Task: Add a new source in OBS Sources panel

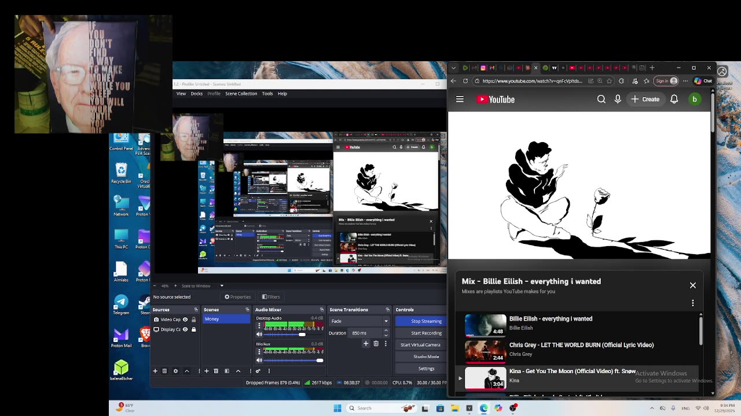Action: point(155,371)
